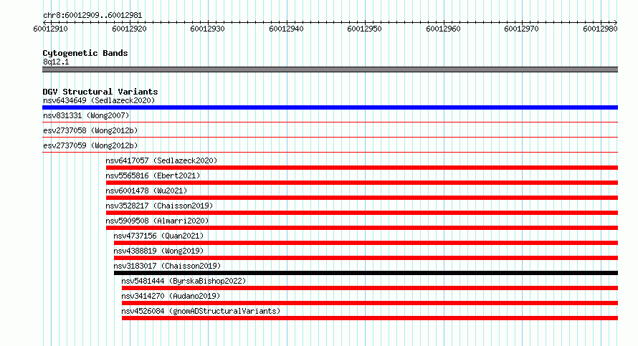
Task: Click ruler coordinate 60012970
Action: 521,29
